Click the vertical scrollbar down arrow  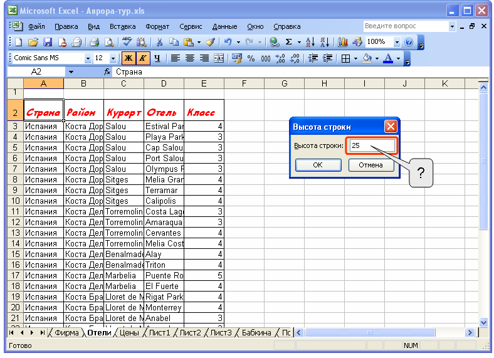tap(483, 322)
